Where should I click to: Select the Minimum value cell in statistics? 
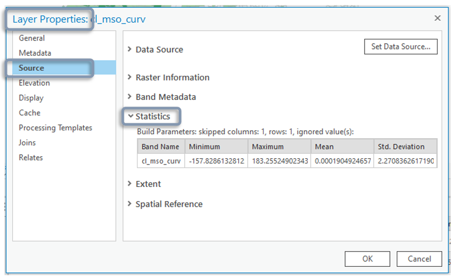(216, 161)
